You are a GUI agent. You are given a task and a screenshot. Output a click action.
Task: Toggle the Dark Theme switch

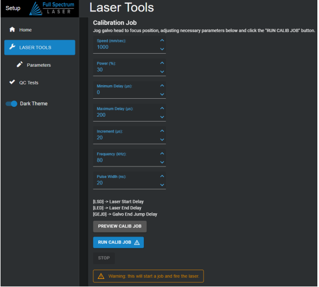11,104
